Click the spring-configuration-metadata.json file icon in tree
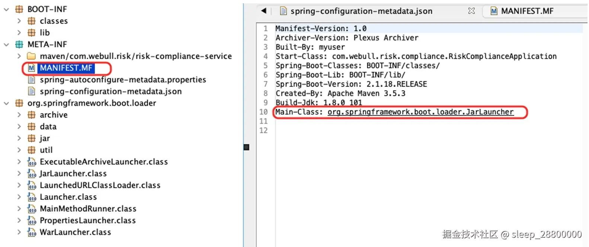This screenshot has height=247, width=589. [x=32, y=91]
